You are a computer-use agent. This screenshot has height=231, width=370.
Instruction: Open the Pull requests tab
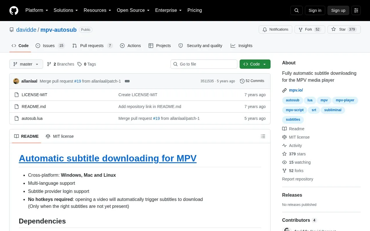pos(92,46)
